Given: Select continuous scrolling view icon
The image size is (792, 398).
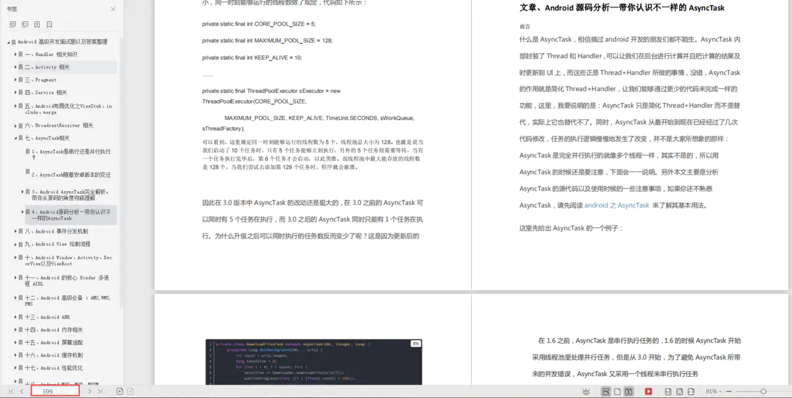Looking at the screenshot, I should 606,391.
